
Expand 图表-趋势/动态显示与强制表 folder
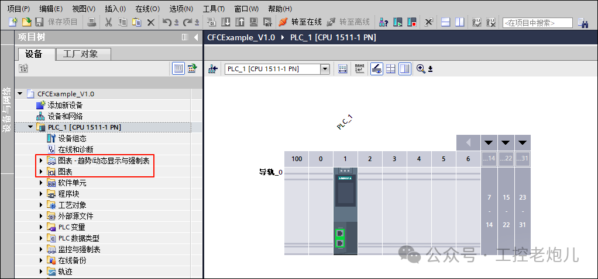[x=41, y=161]
